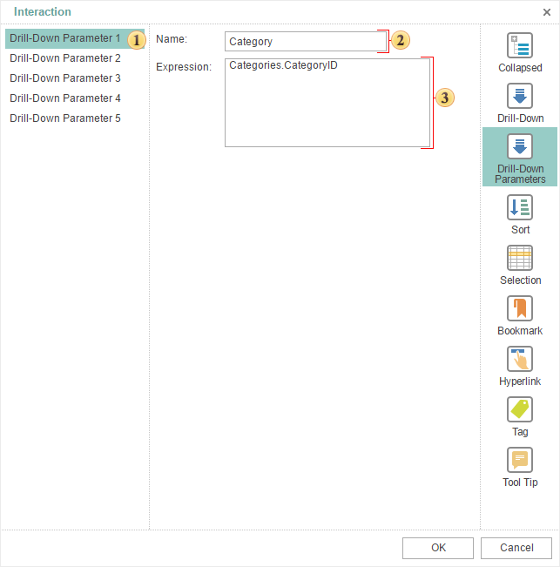Click the Name field containing Category
Screen dimensions: 560x567
point(300,42)
